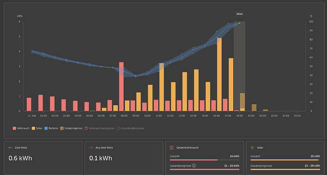The height and width of the screenshot is (175, 327).
Task: Click Gesamtverbrauch Gesamtprognose progress bar
Action: tap(205, 170)
